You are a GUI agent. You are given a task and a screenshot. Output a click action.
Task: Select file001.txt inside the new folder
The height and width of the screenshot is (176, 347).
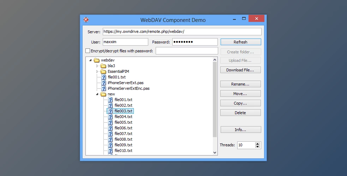click(x=123, y=100)
